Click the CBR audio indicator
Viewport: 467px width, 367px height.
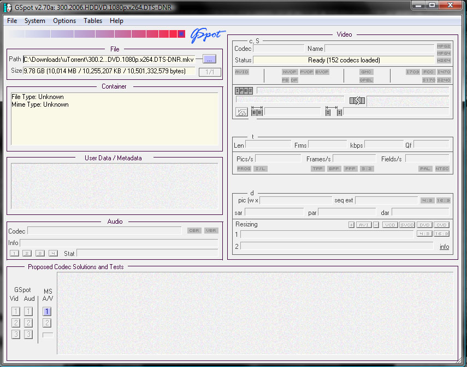coord(194,231)
